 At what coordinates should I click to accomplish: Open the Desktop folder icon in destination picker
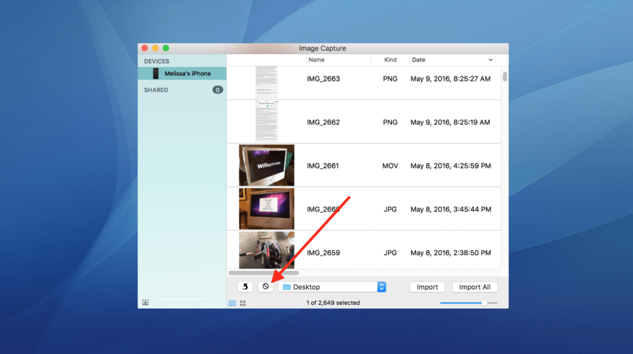tap(287, 286)
